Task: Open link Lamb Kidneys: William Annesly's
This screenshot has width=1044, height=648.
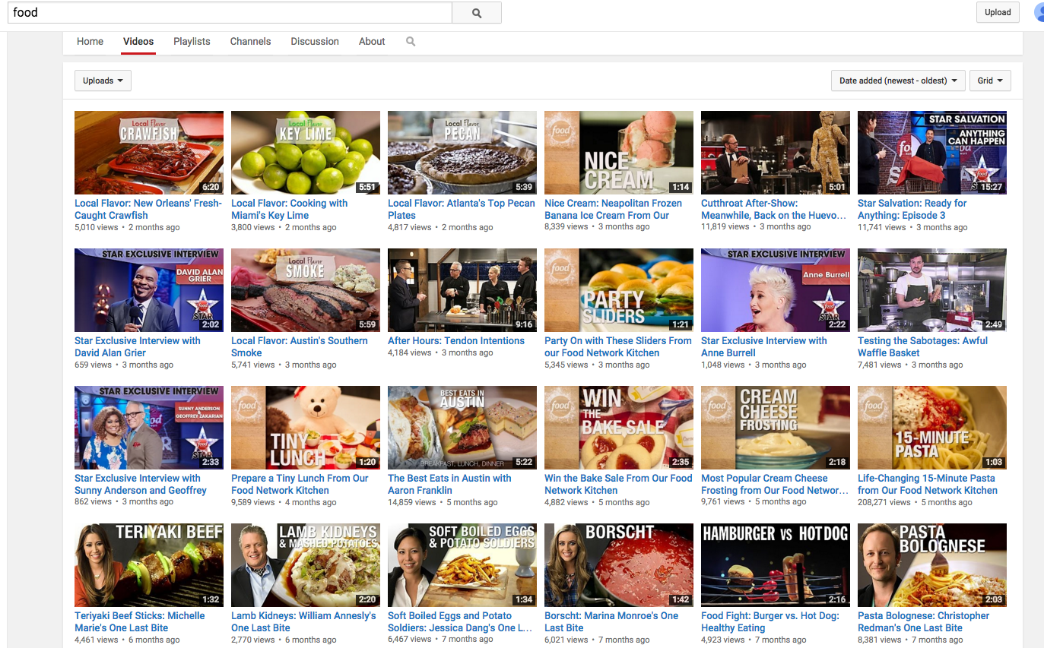Action: (x=303, y=622)
